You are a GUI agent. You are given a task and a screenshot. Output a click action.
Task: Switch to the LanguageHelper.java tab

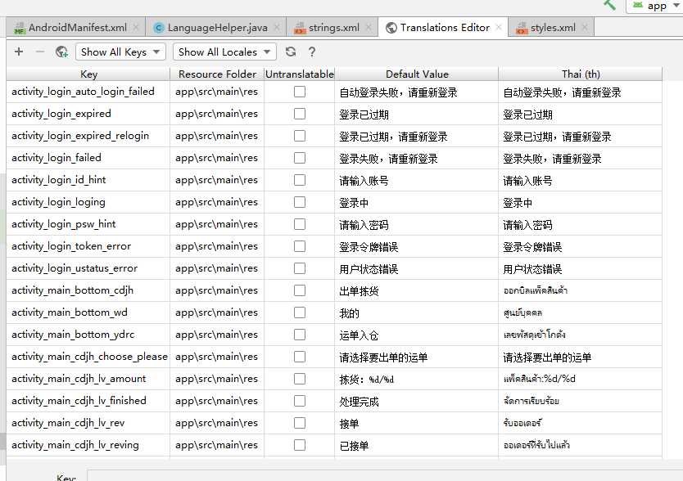tap(217, 28)
